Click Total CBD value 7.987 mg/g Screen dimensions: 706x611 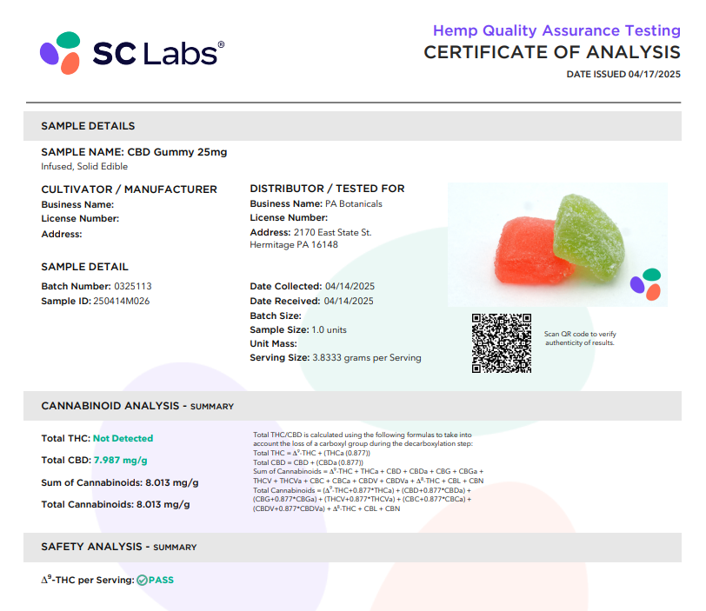point(120,461)
